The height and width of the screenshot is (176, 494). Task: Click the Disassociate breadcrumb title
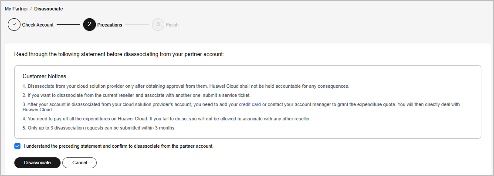tap(48, 9)
